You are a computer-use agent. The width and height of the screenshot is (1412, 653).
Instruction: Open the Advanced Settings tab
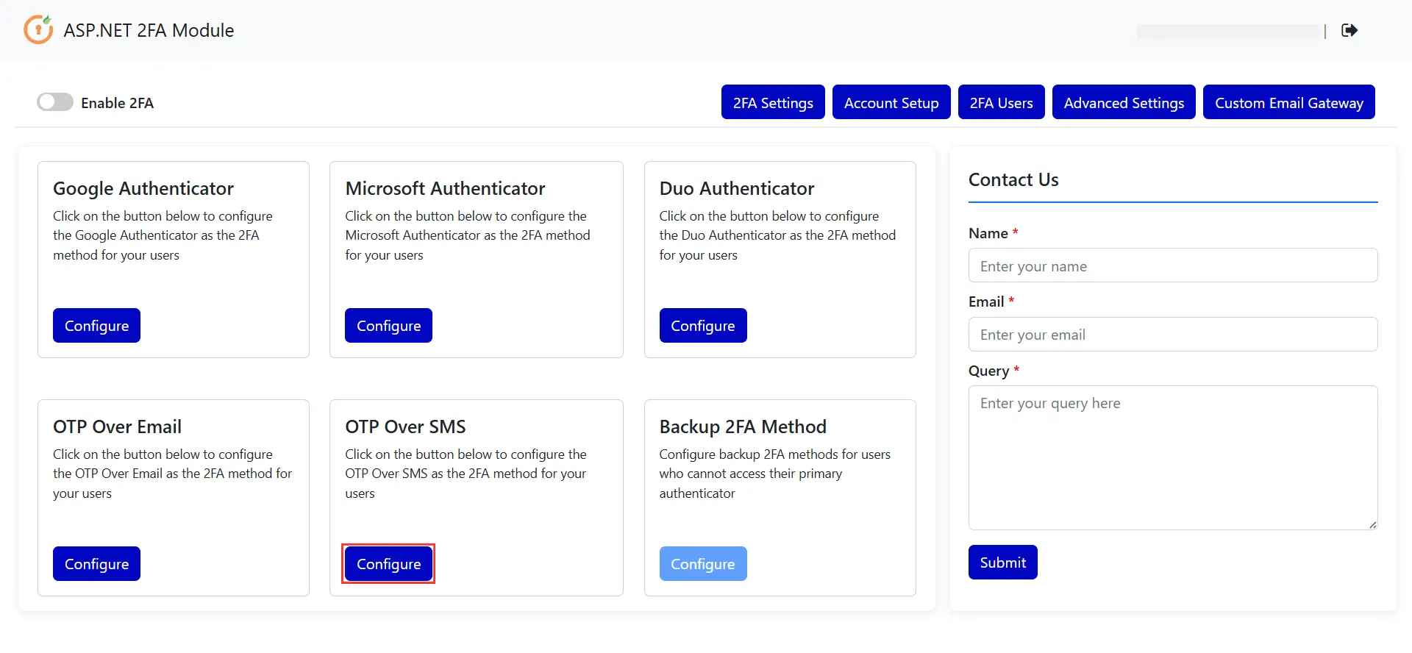click(1124, 102)
